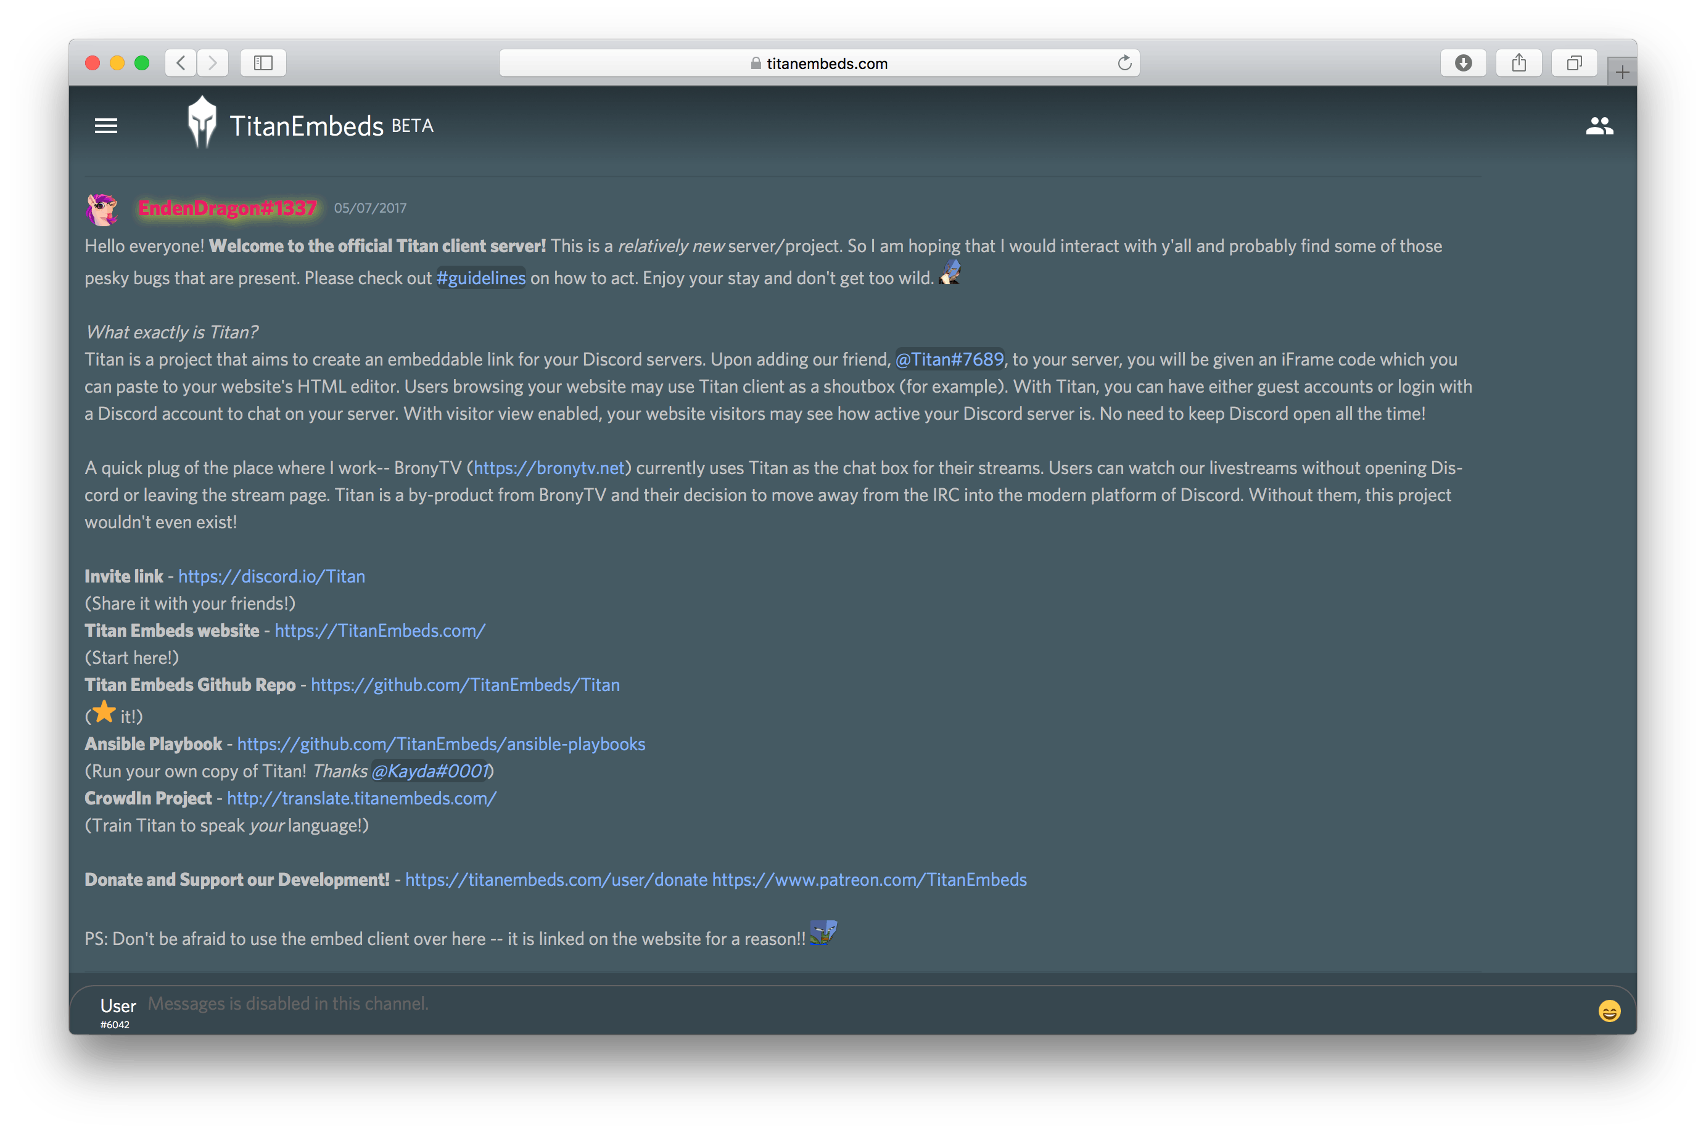Click the User #6042 name label
Image resolution: width=1706 pixels, height=1133 pixels.
point(118,1007)
